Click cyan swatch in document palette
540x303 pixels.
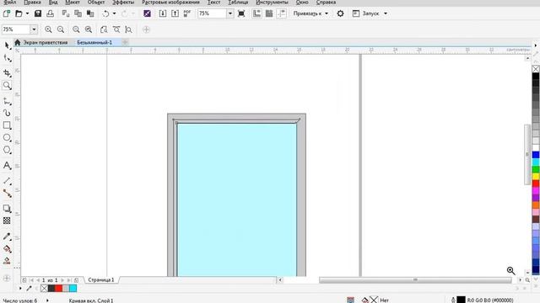tap(73, 289)
